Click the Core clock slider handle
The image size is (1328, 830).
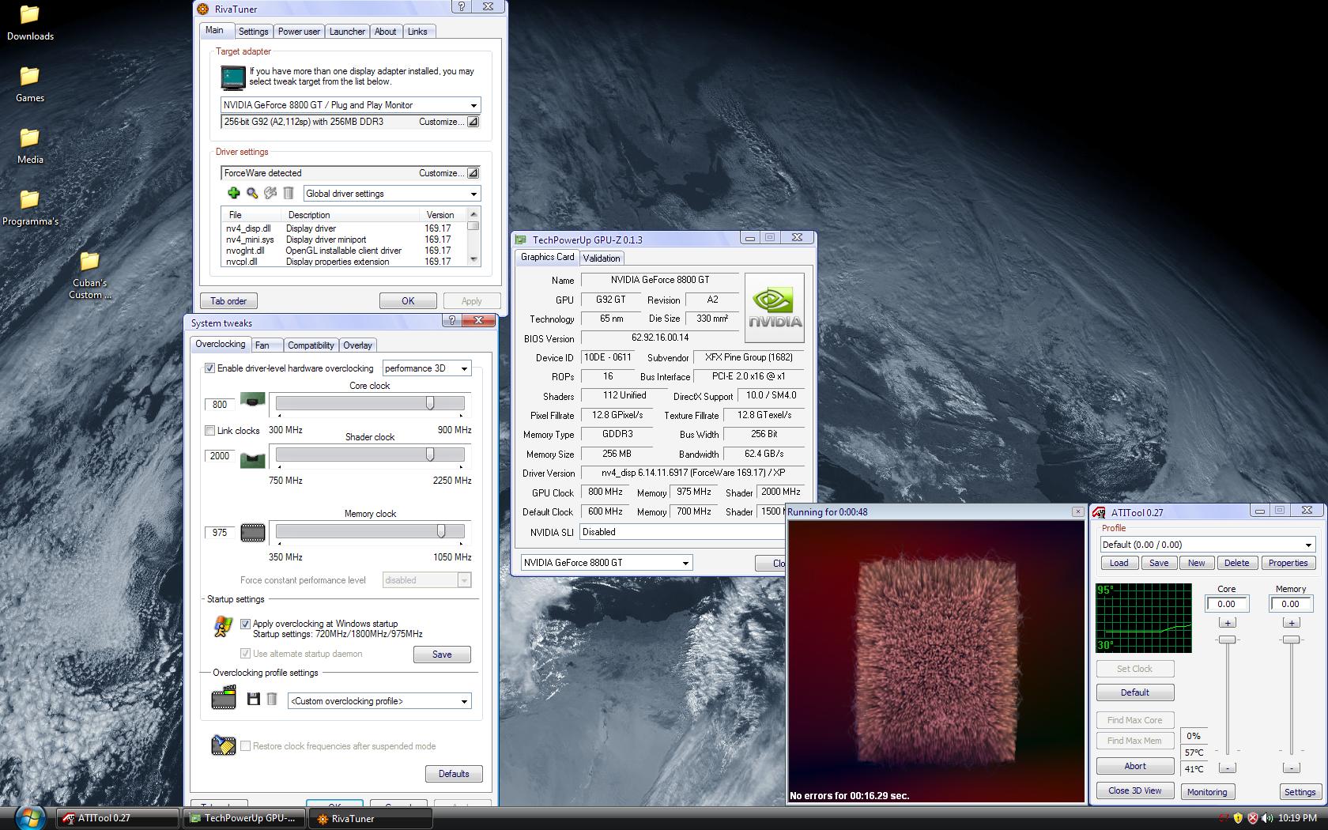click(430, 403)
